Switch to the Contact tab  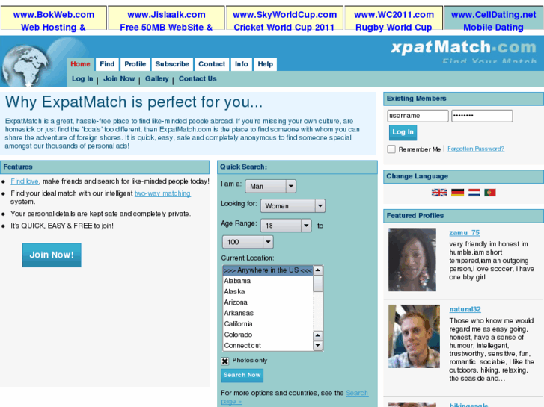coord(212,64)
